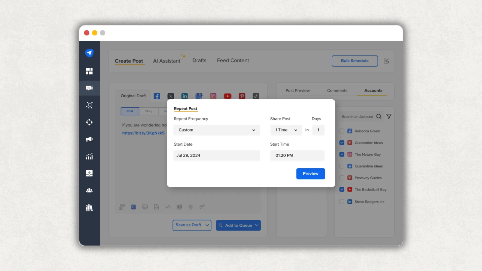Click the Days number field

point(318,130)
